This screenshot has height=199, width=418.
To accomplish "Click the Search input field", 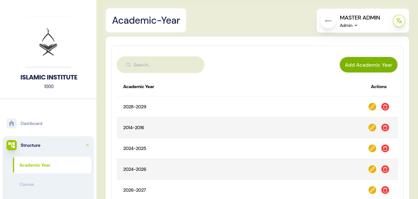I will 164,65.
